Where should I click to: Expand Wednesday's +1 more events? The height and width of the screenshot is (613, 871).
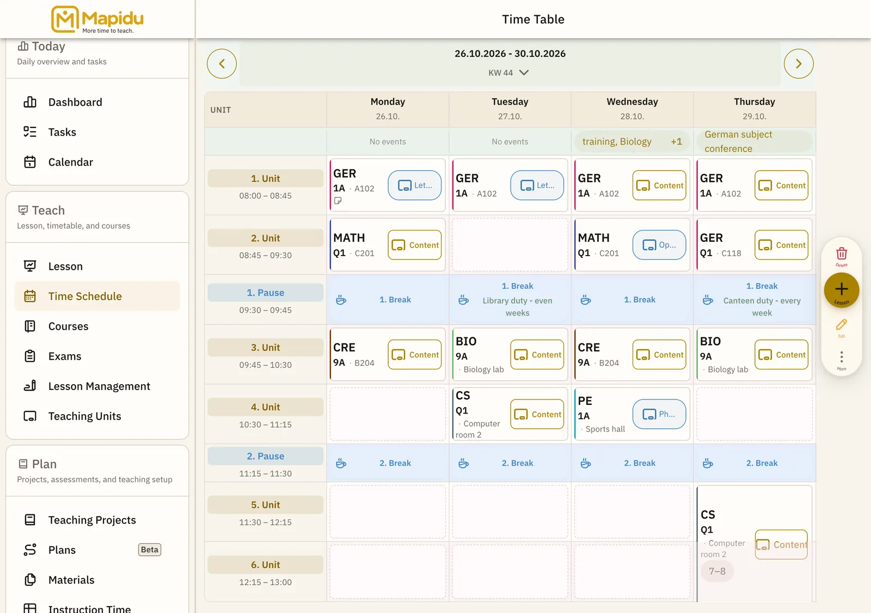click(x=676, y=142)
